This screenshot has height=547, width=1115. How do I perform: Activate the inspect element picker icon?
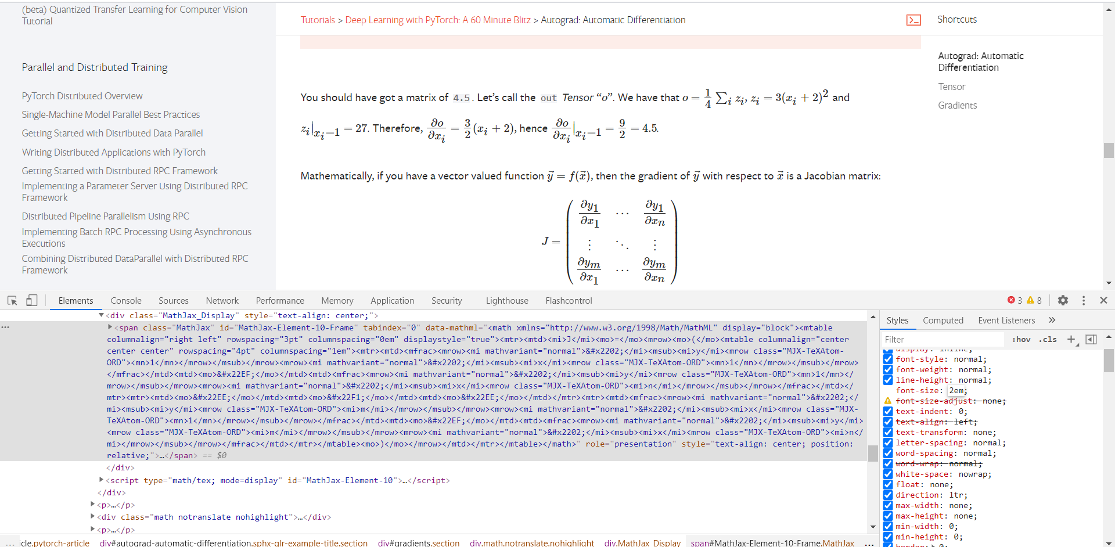[x=12, y=300]
